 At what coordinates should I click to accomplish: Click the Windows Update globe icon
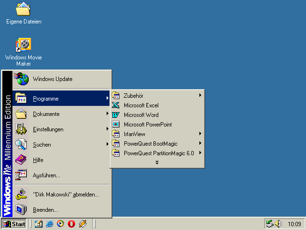click(21, 79)
